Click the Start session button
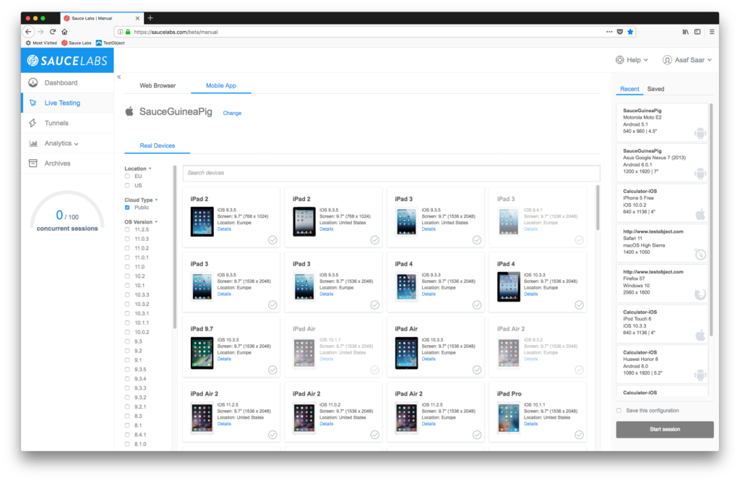Image resolution: width=740 pixels, height=481 pixels. point(664,429)
